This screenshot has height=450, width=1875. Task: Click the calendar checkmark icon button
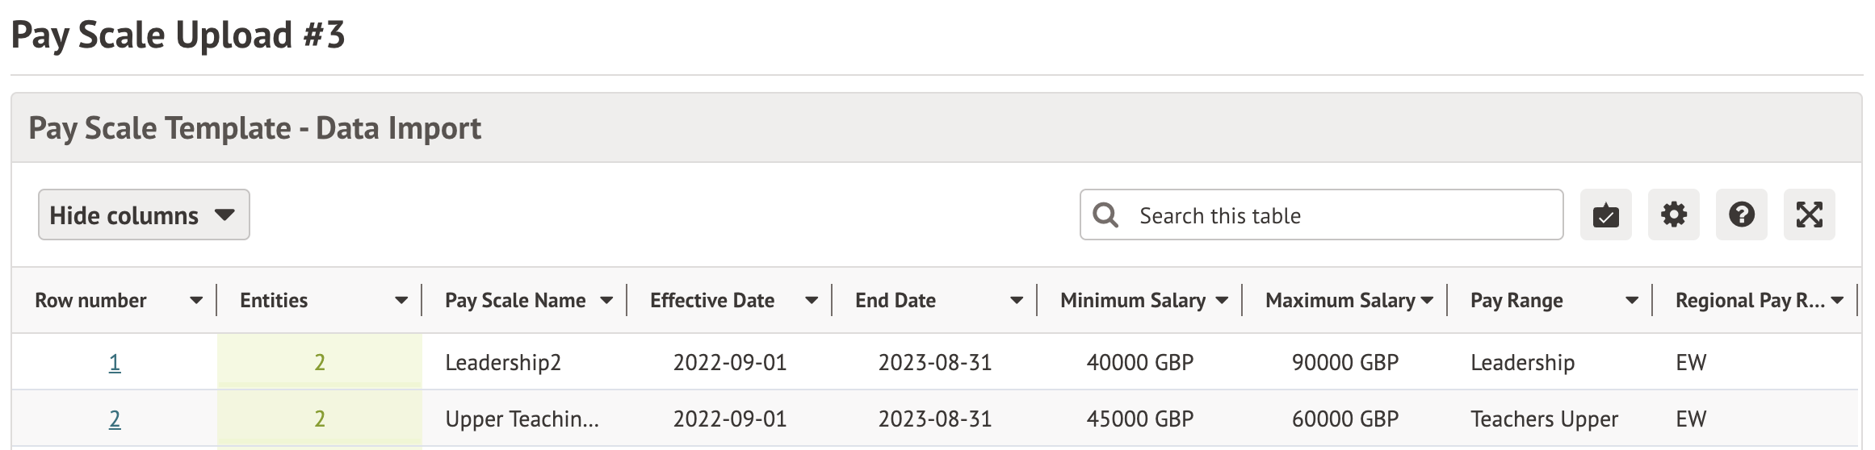coord(1605,215)
